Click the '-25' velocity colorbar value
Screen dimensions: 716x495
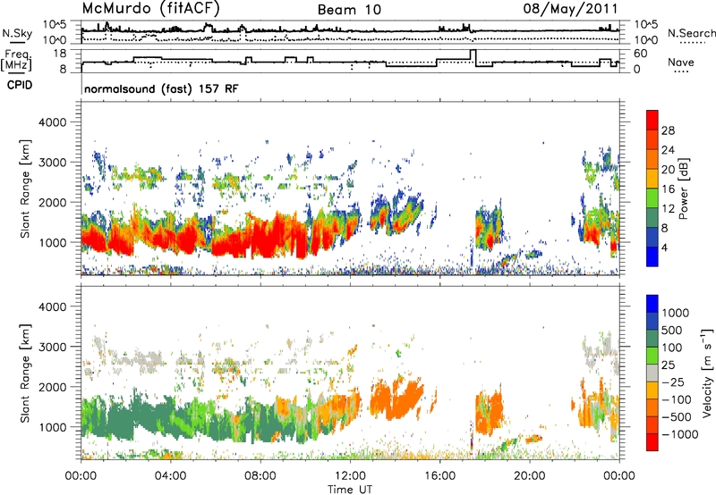coord(674,382)
